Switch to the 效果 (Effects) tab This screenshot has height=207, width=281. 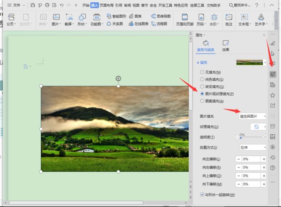[x=226, y=45]
